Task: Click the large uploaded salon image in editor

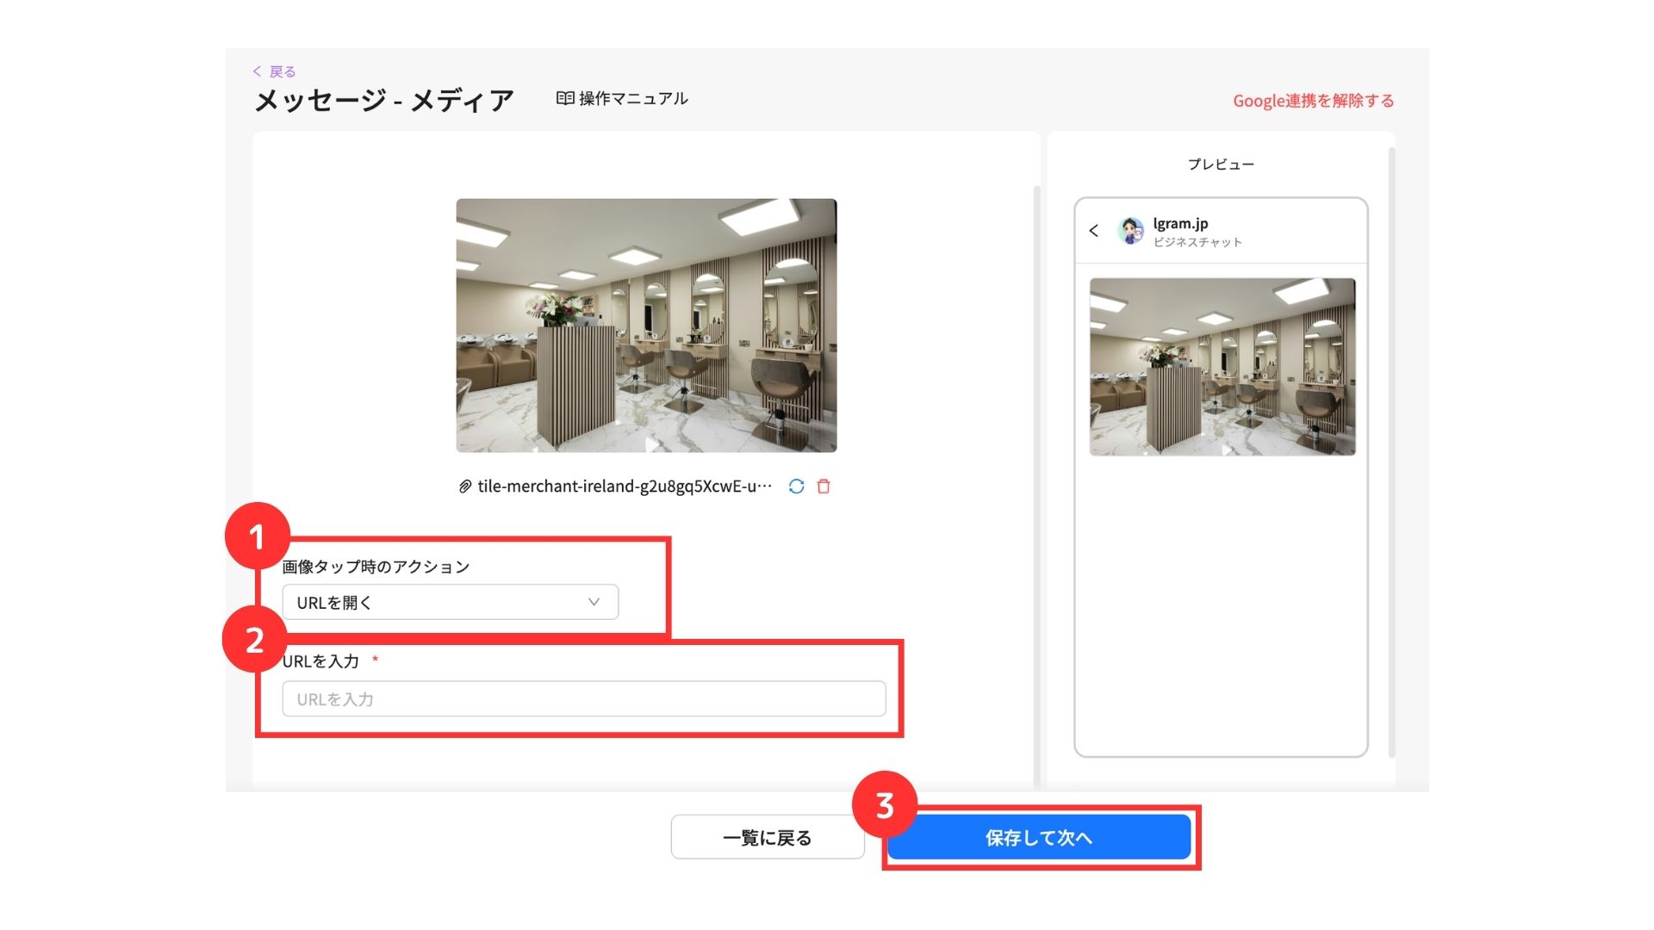Action: pyautogui.click(x=646, y=325)
